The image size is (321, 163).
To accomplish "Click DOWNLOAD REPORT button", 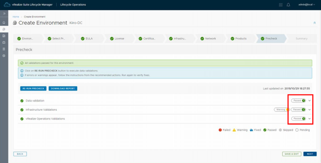I will tap(63, 88).
